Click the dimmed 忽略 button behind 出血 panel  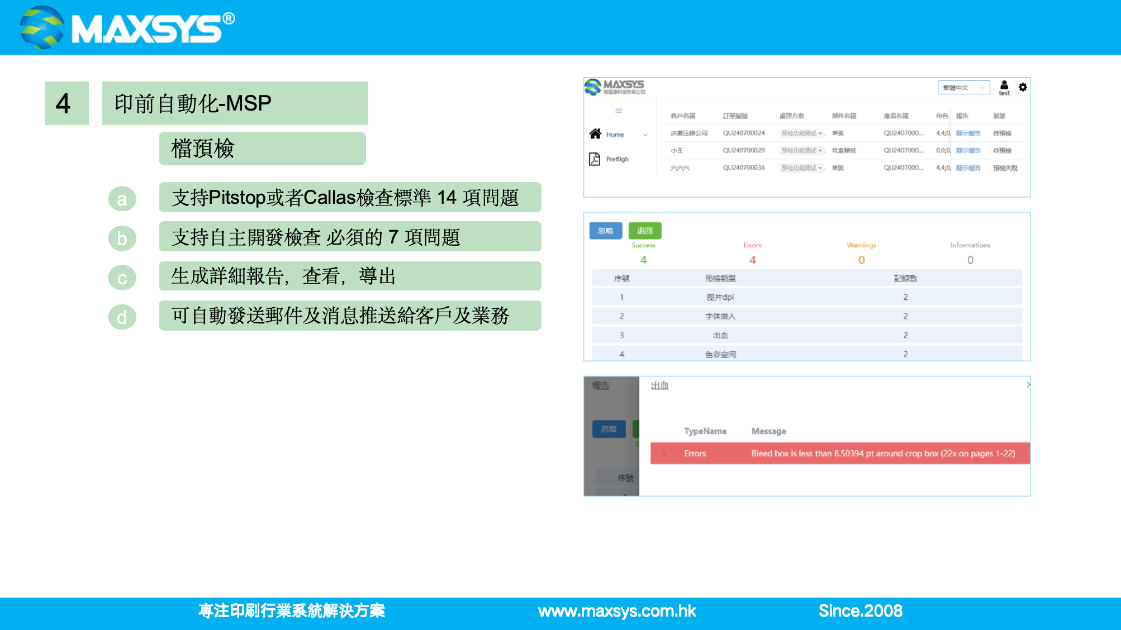[x=609, y=429]
